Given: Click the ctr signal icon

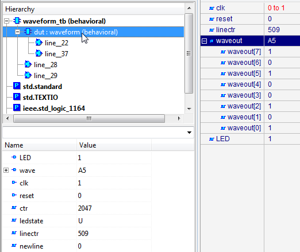Looking at the screenshot, I should (14, 208).
